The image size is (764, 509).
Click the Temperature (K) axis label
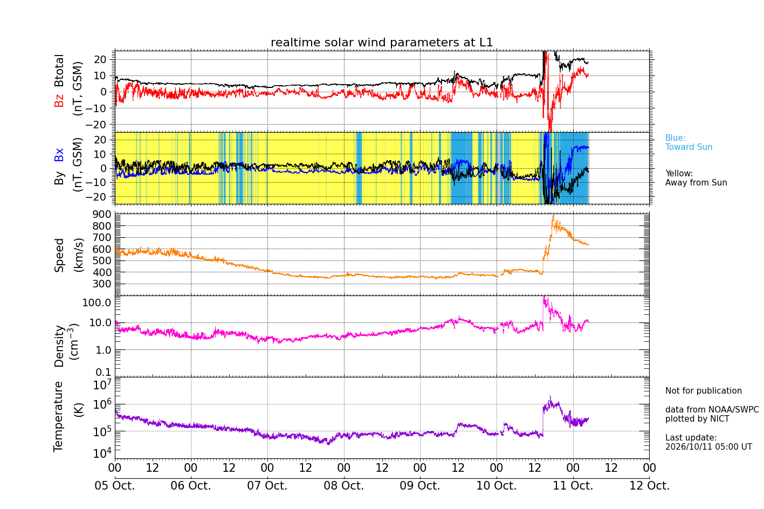pos(68,416)
